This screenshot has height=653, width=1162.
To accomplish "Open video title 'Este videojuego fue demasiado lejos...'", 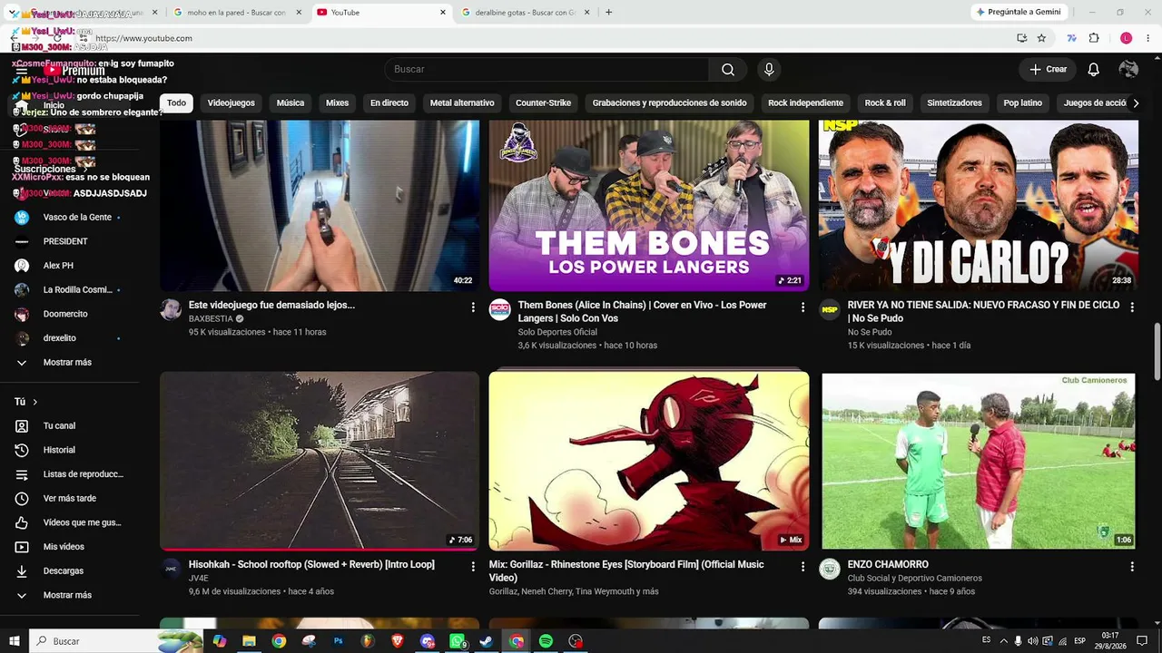I will 271,306.
